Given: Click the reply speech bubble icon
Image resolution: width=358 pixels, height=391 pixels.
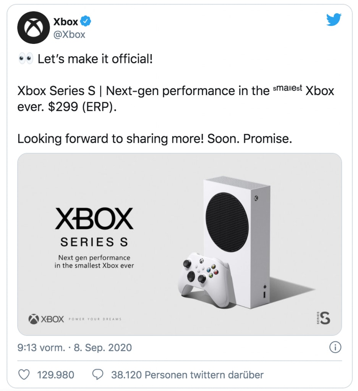Looking at the screenshot, I should pyautogui.click(x=98, y=375).
